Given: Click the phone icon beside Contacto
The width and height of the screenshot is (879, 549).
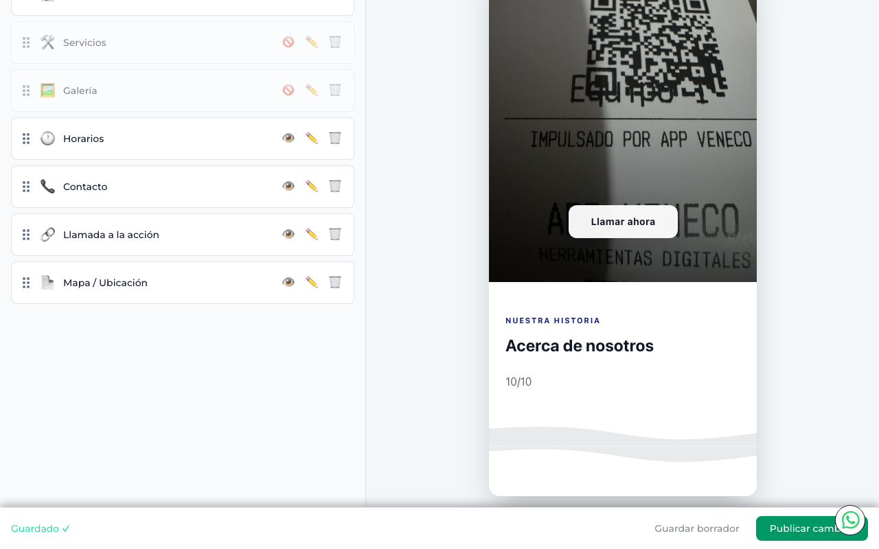Looking at the screenshot, I should [47, 187].
